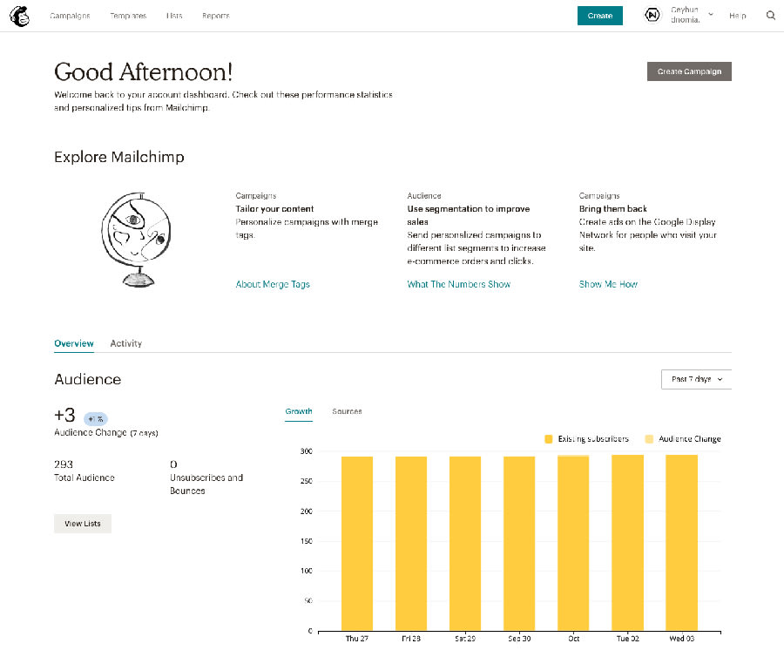Screen dimensions: 784x657
Task: Select the Growth chart tab
Action: coord(299,411)
